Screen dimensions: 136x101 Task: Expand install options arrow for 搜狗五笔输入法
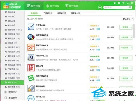(131, 78)
